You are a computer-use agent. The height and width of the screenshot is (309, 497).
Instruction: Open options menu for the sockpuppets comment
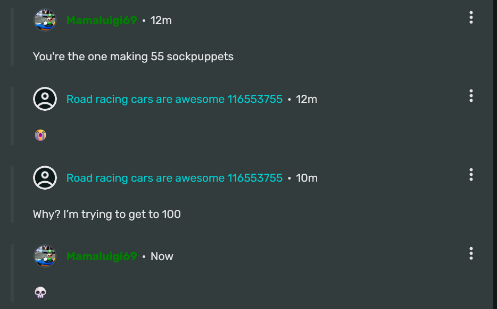pos(471,18)
